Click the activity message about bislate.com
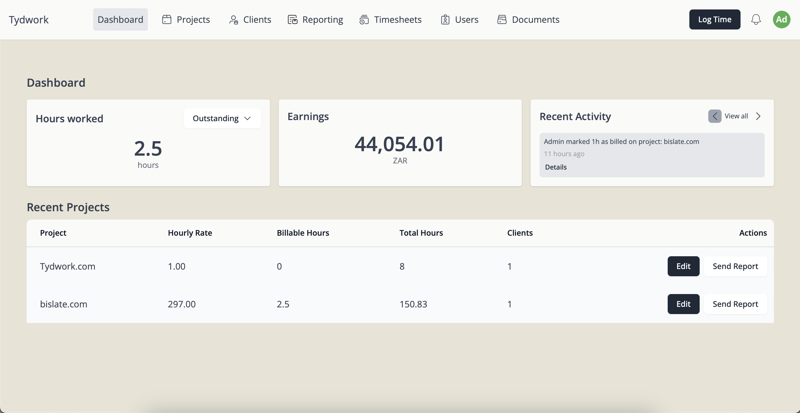This screenshot has height=413, width=800. click(x=622, y=141)
